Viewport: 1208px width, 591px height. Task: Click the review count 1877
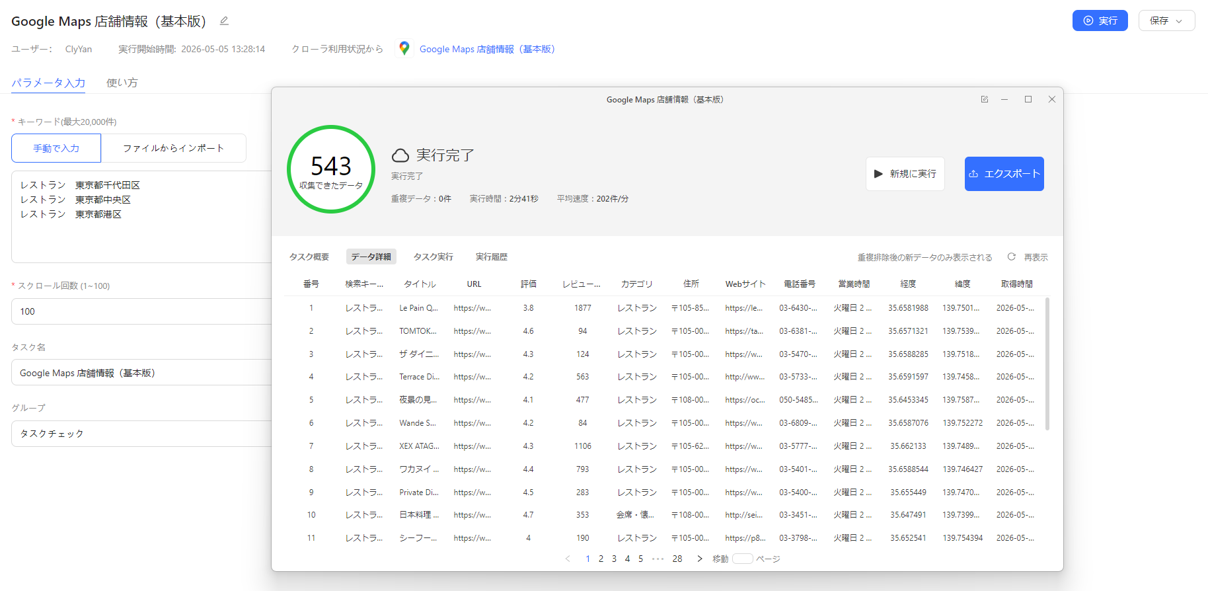[583, 308]
